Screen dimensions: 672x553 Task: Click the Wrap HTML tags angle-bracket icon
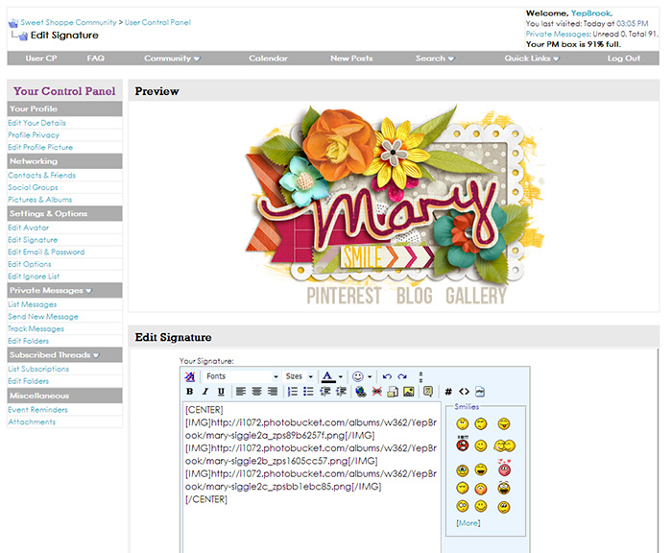coord(464,392)
